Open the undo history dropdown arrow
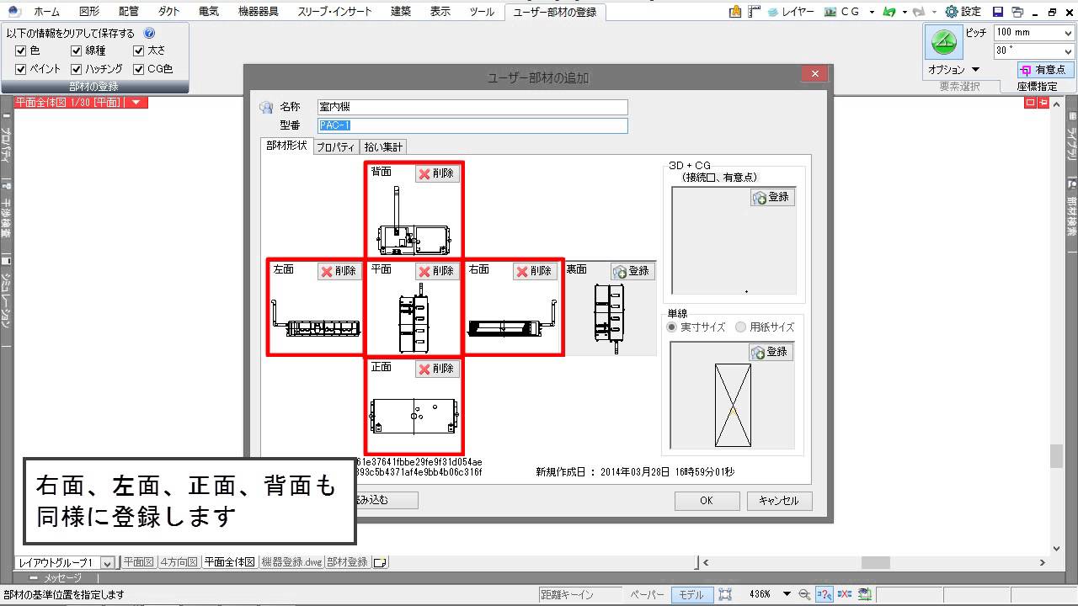Image resolution: width=1078 pixels, height=606 pixels. tap(904, 12)
